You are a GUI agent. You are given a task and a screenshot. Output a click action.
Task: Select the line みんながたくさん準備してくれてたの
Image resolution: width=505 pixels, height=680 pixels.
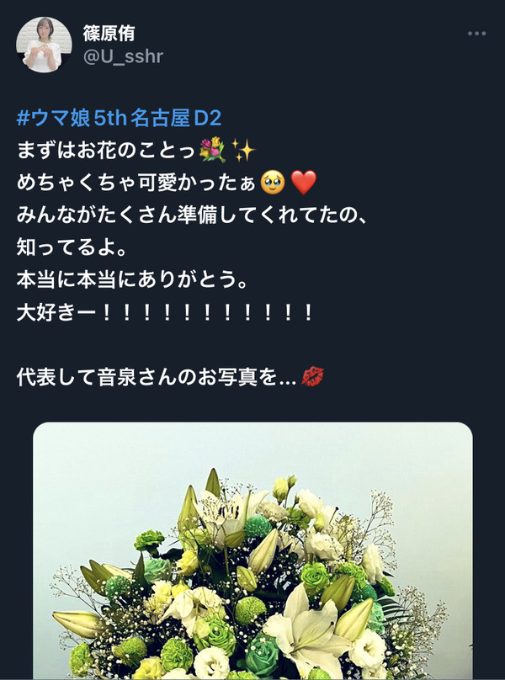coord(191,215)
